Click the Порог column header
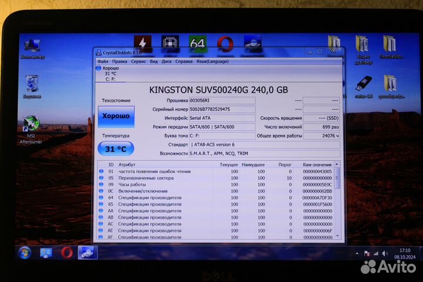The width and height of the screenshot is (423, 282). point(285,164)
